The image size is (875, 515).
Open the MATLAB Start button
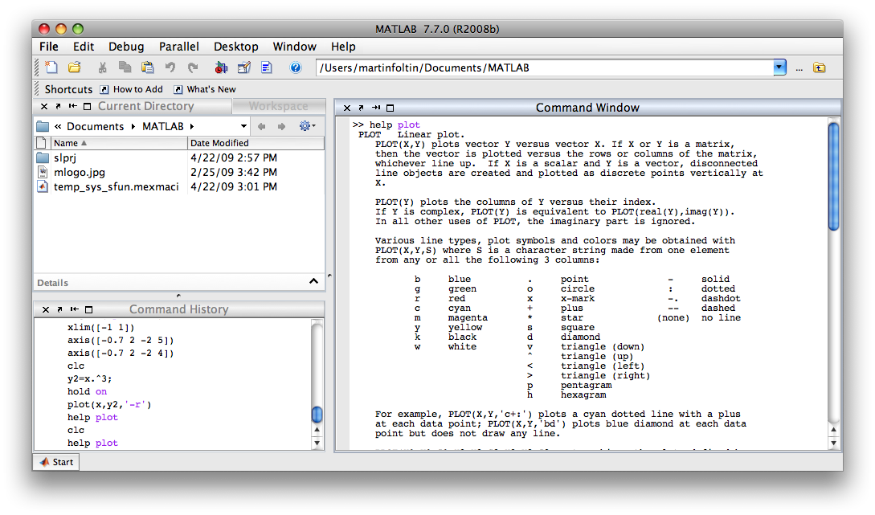[x=57, y=462]
